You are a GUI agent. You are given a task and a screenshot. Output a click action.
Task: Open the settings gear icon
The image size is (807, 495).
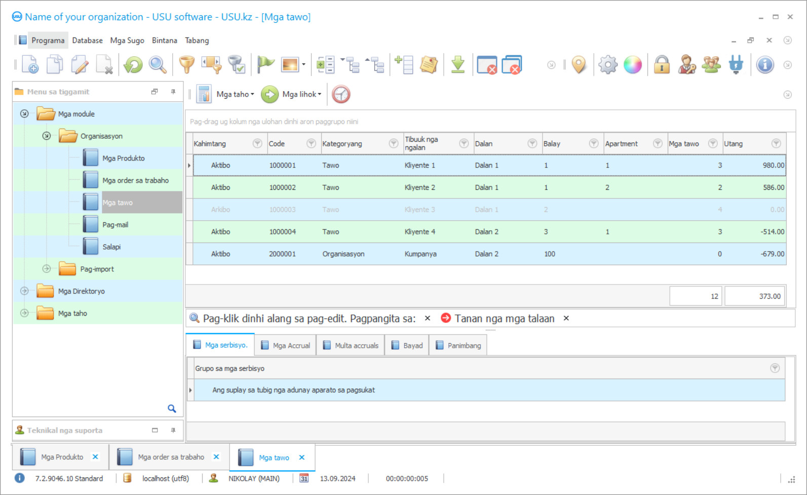point(607,65)
